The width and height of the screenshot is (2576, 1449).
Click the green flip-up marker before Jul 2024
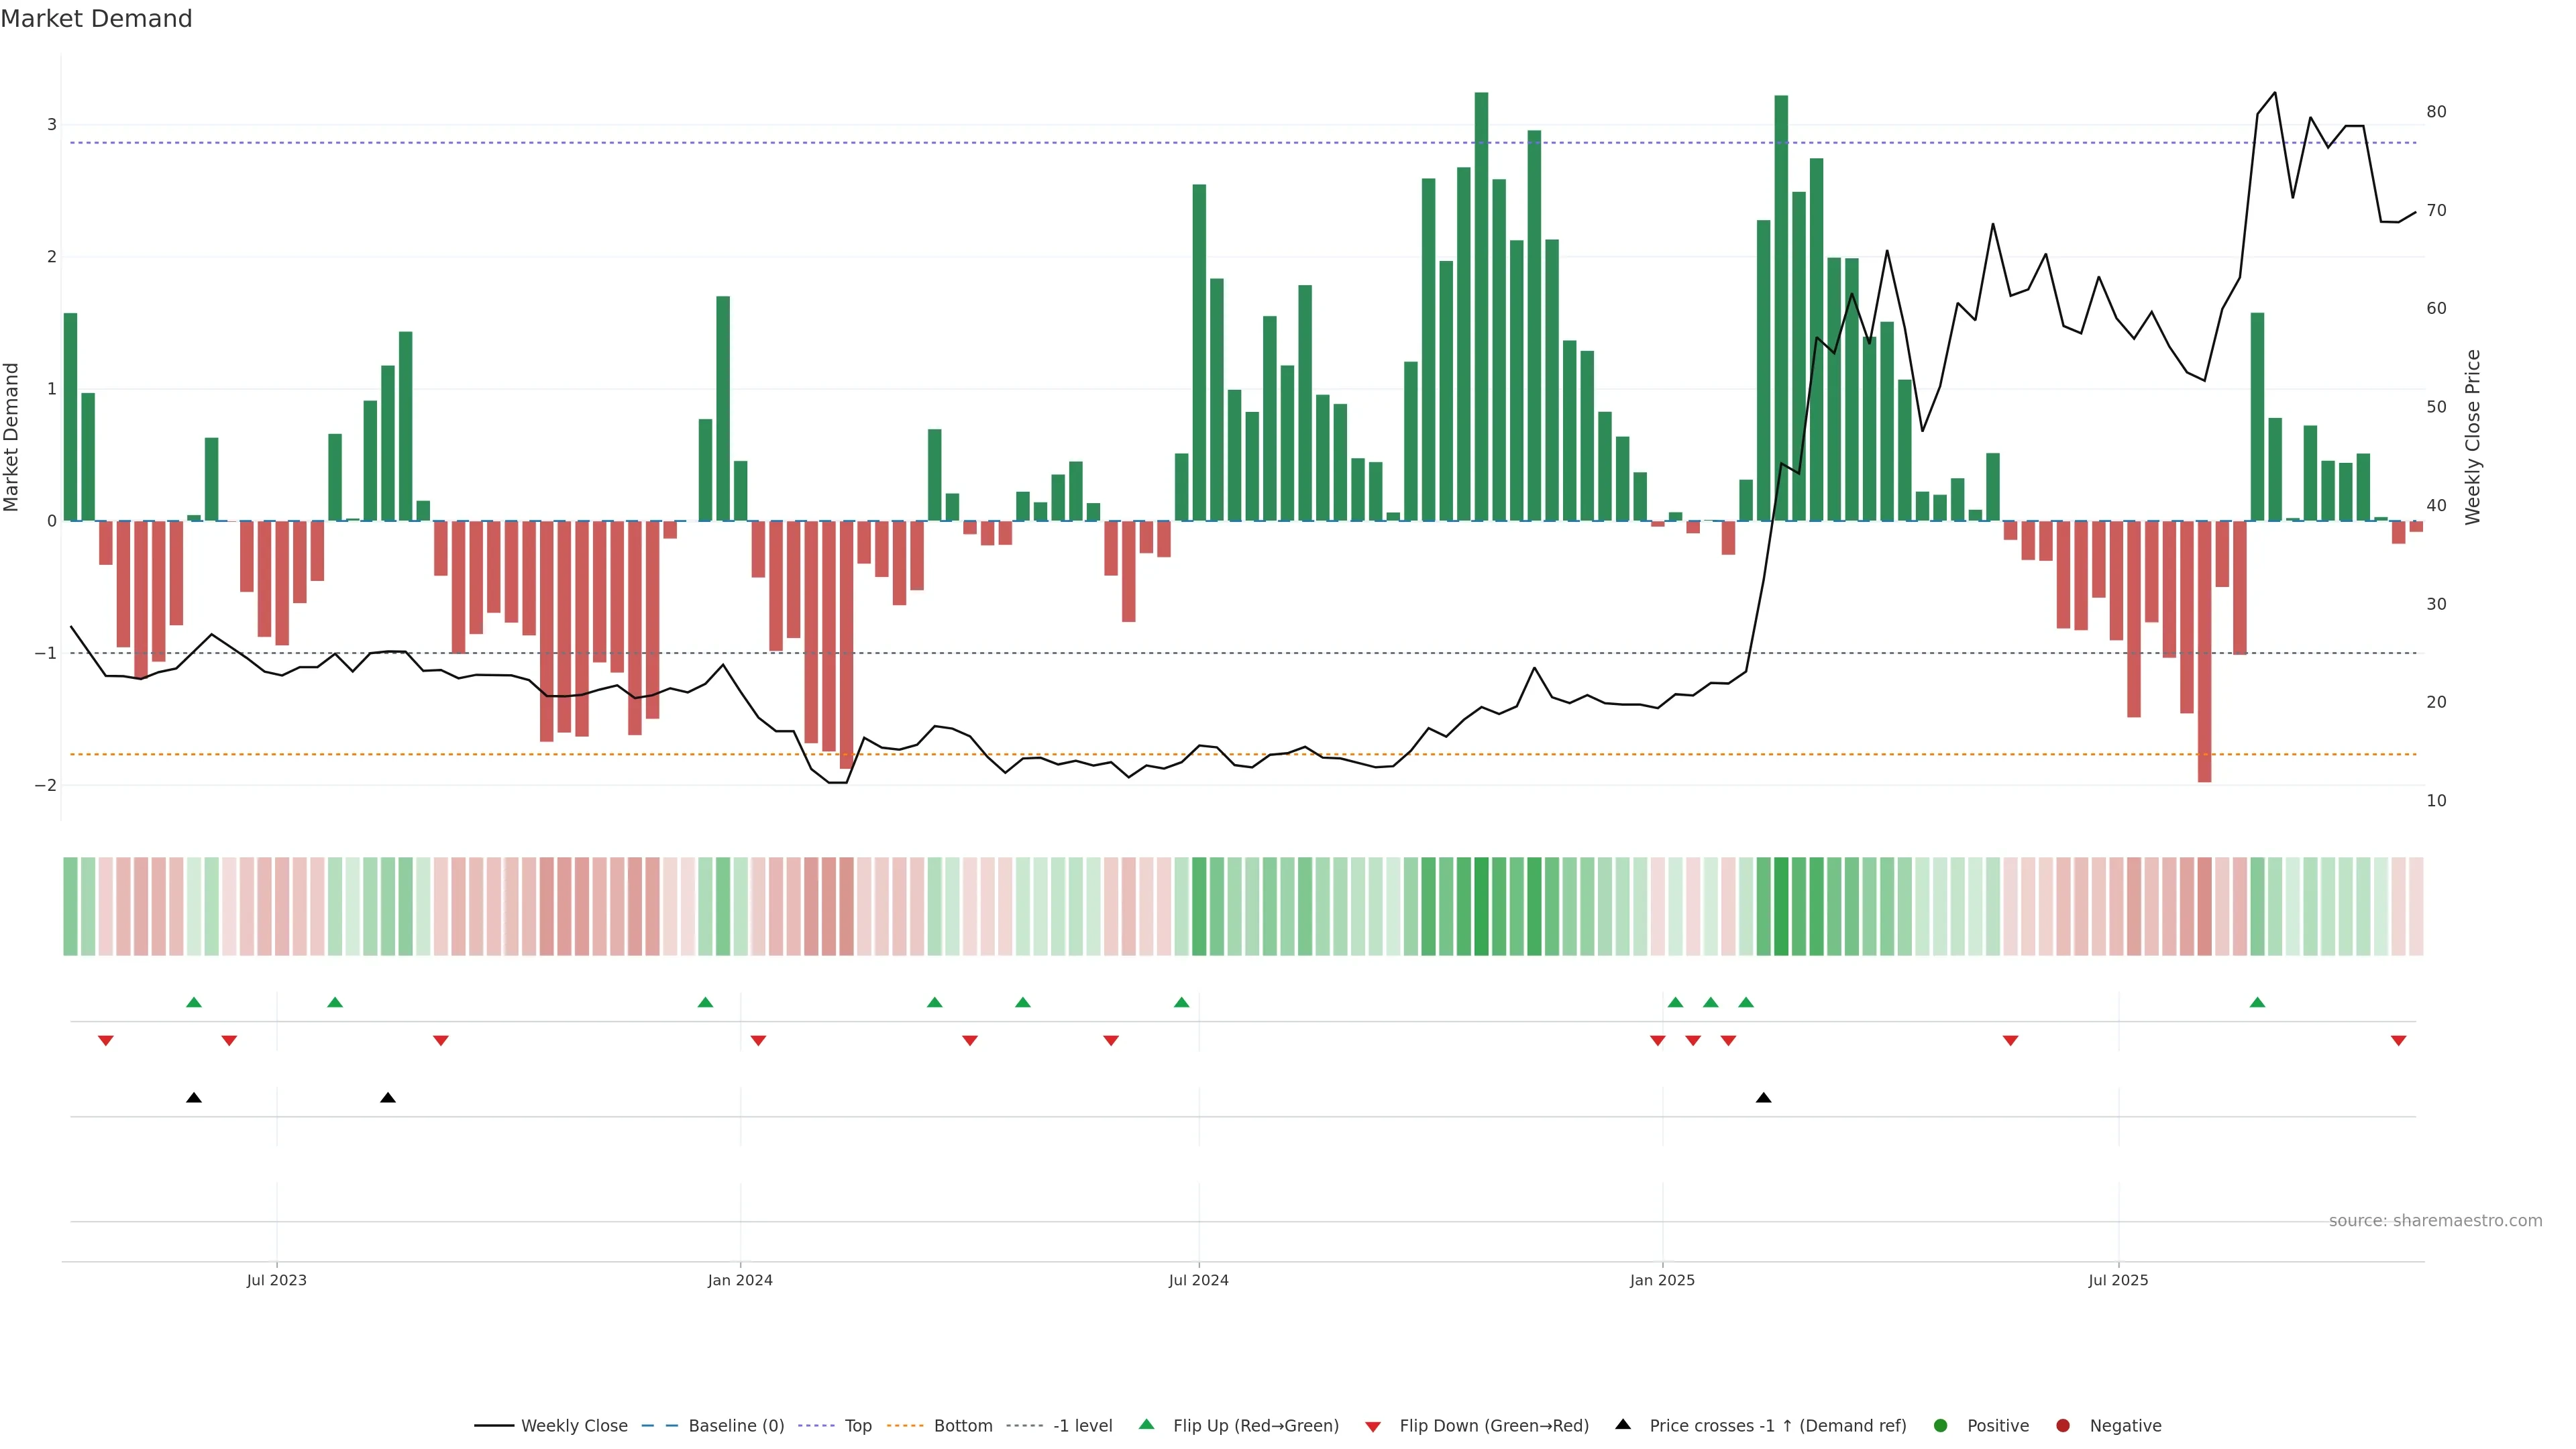coord(1181,1002)
